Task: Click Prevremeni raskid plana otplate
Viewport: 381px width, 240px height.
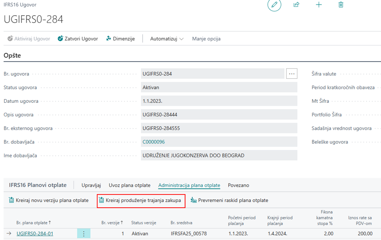Action: [229, 200]
